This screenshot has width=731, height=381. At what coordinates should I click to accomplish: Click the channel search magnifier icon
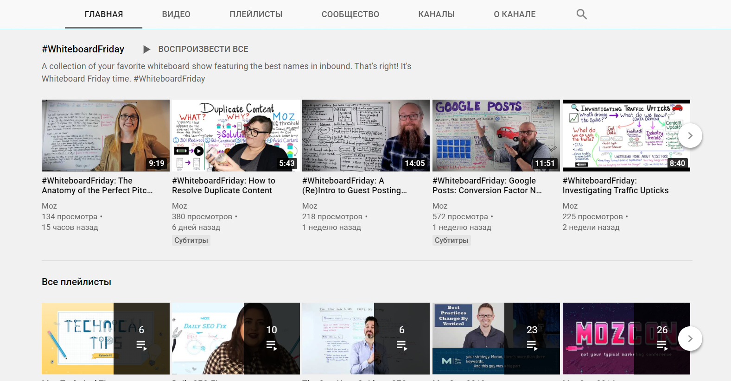[581, 14]
